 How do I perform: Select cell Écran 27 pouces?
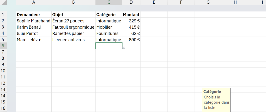point(74,21)
